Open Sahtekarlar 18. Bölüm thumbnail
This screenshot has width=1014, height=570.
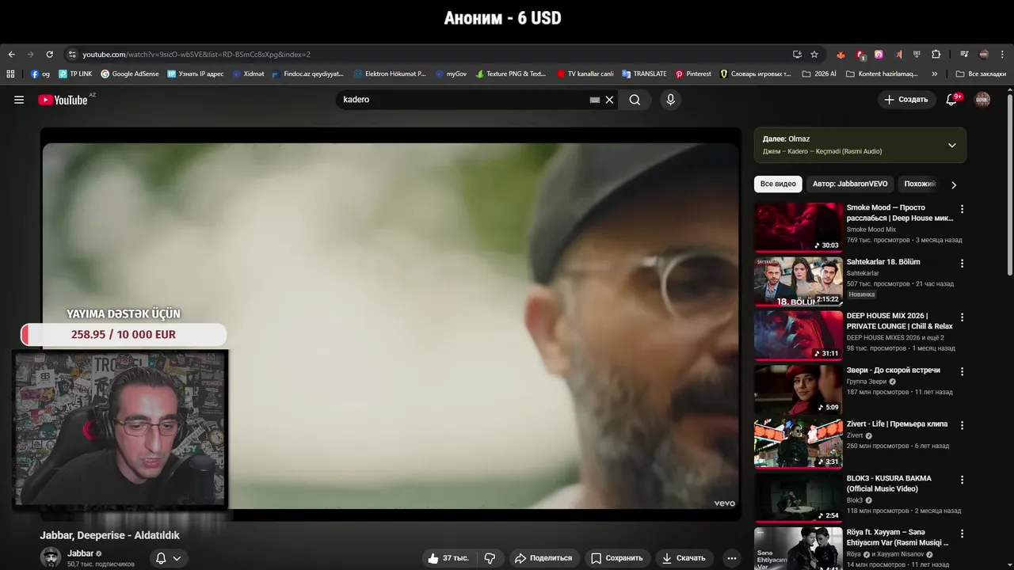pyautogui.click(x=799, y=281)
